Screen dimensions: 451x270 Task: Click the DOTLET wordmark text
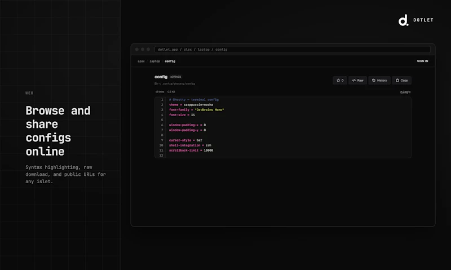(x=423, y=20)
